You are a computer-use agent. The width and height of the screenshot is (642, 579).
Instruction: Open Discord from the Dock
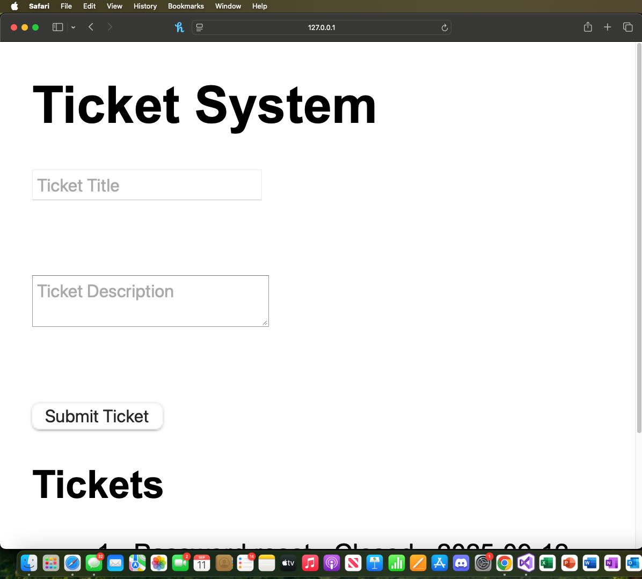(461, 563)
